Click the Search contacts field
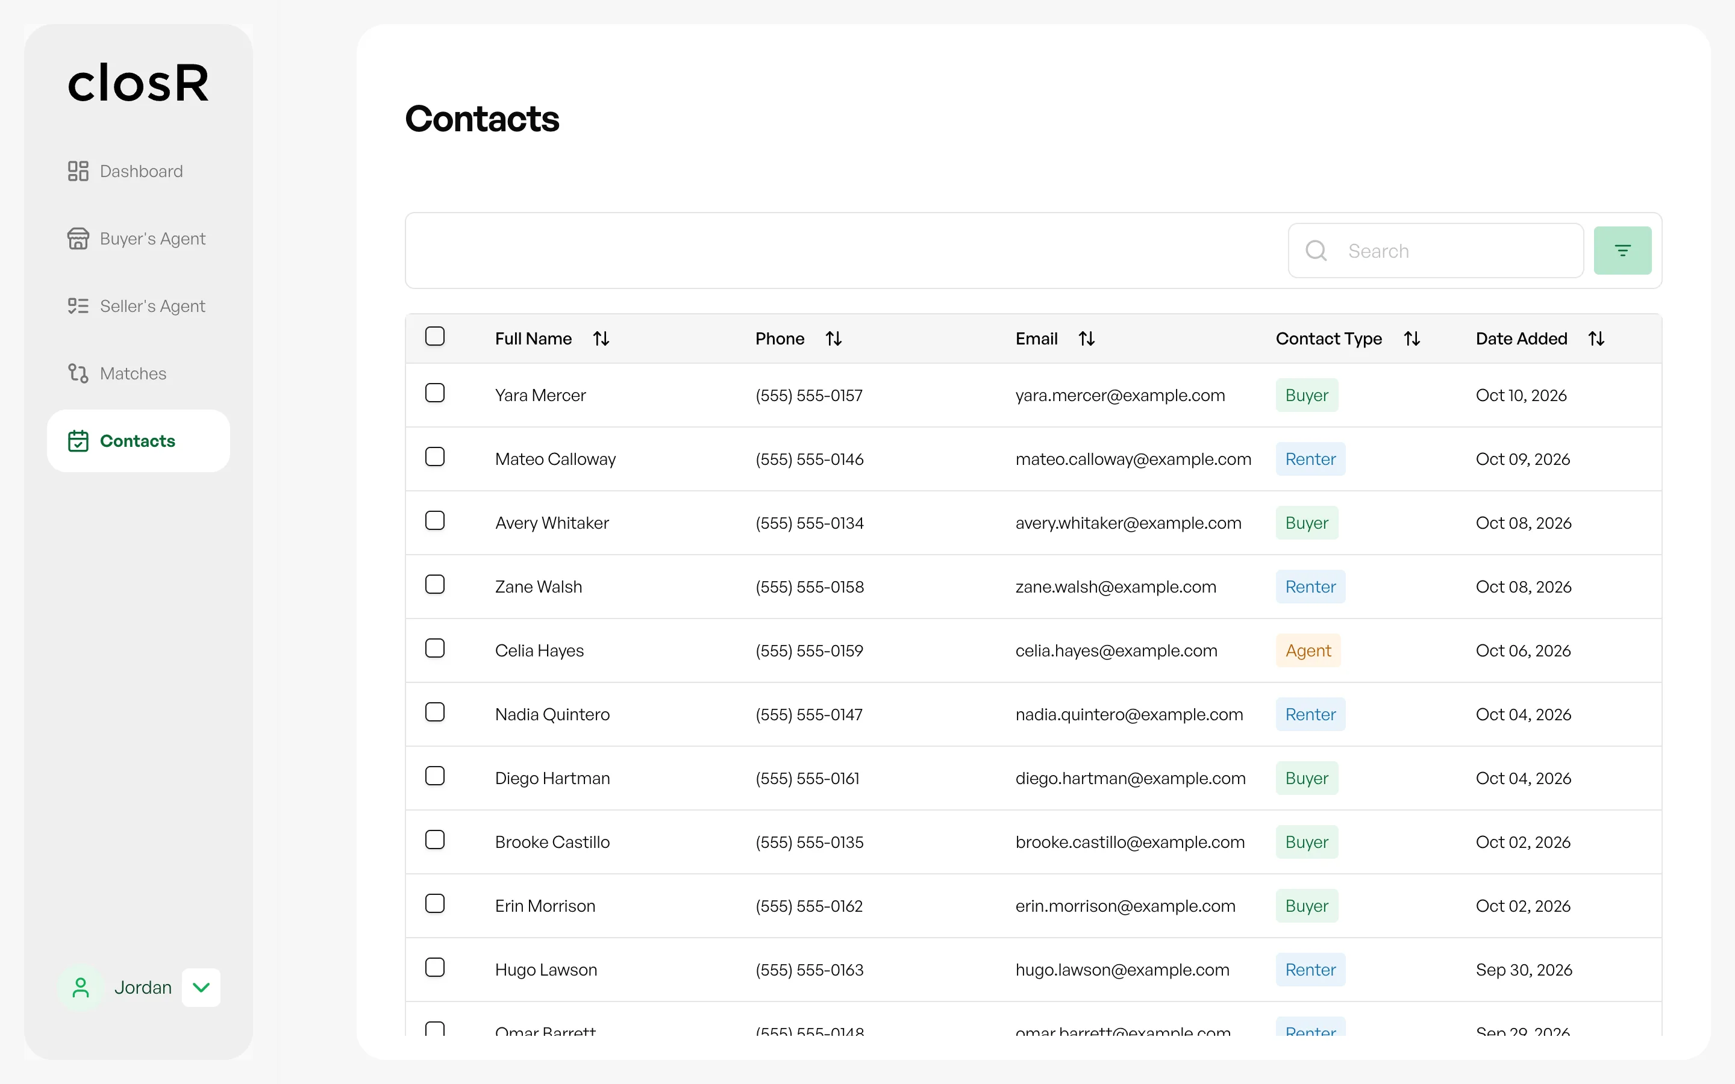 (1436, 251)
